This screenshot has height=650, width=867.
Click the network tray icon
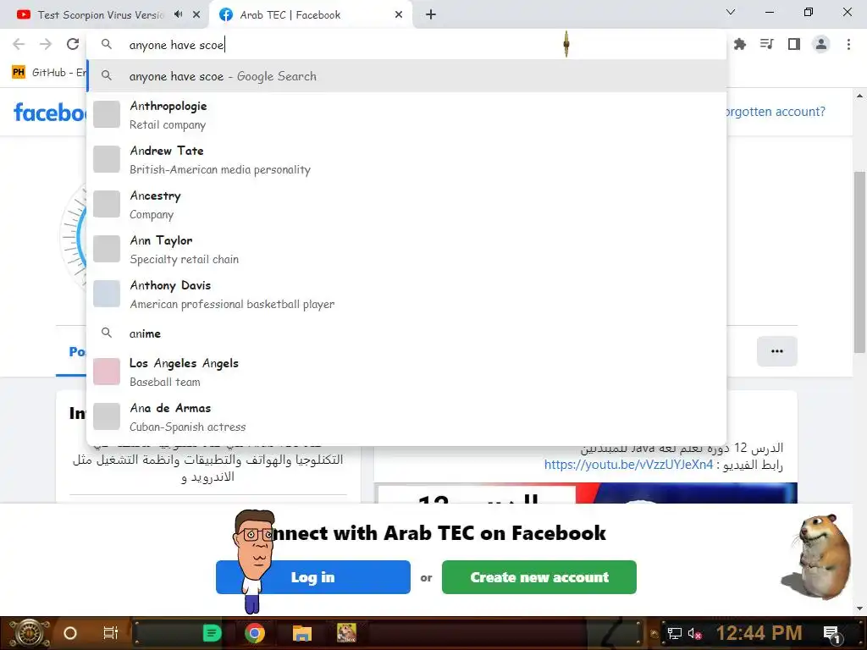click(674, 633)
